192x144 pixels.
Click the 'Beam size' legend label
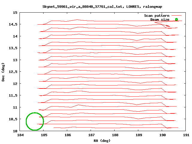tap(160, 19)
